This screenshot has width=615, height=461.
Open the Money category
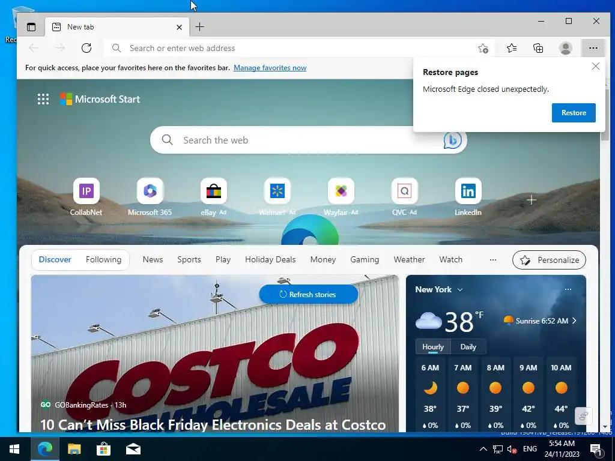click(323, 259)
